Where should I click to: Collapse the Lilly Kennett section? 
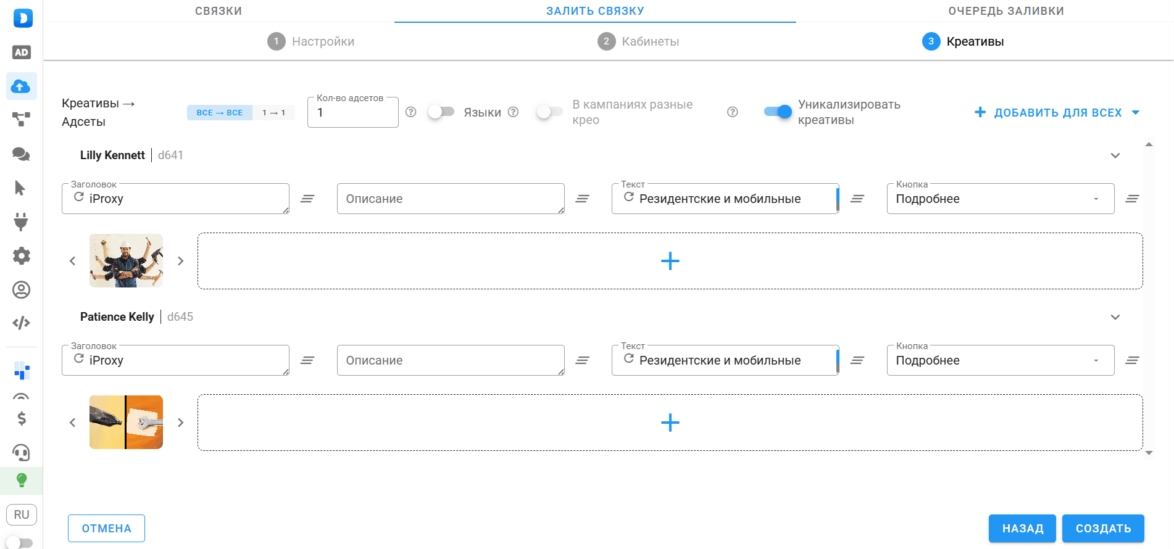point(1115,155)
